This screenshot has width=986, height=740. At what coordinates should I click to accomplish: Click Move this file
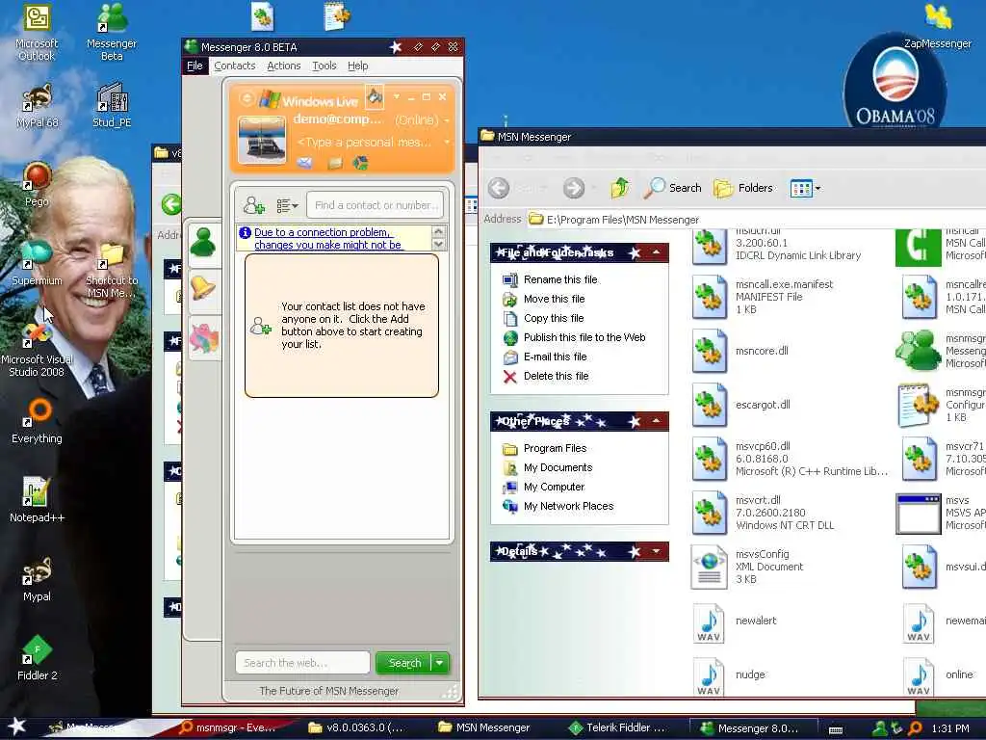tap(554, 299)
